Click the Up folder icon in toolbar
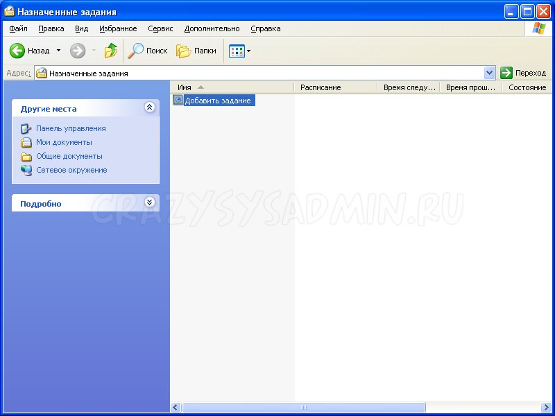The height and width of the screenshot is (416, 555). coord(111,51)
